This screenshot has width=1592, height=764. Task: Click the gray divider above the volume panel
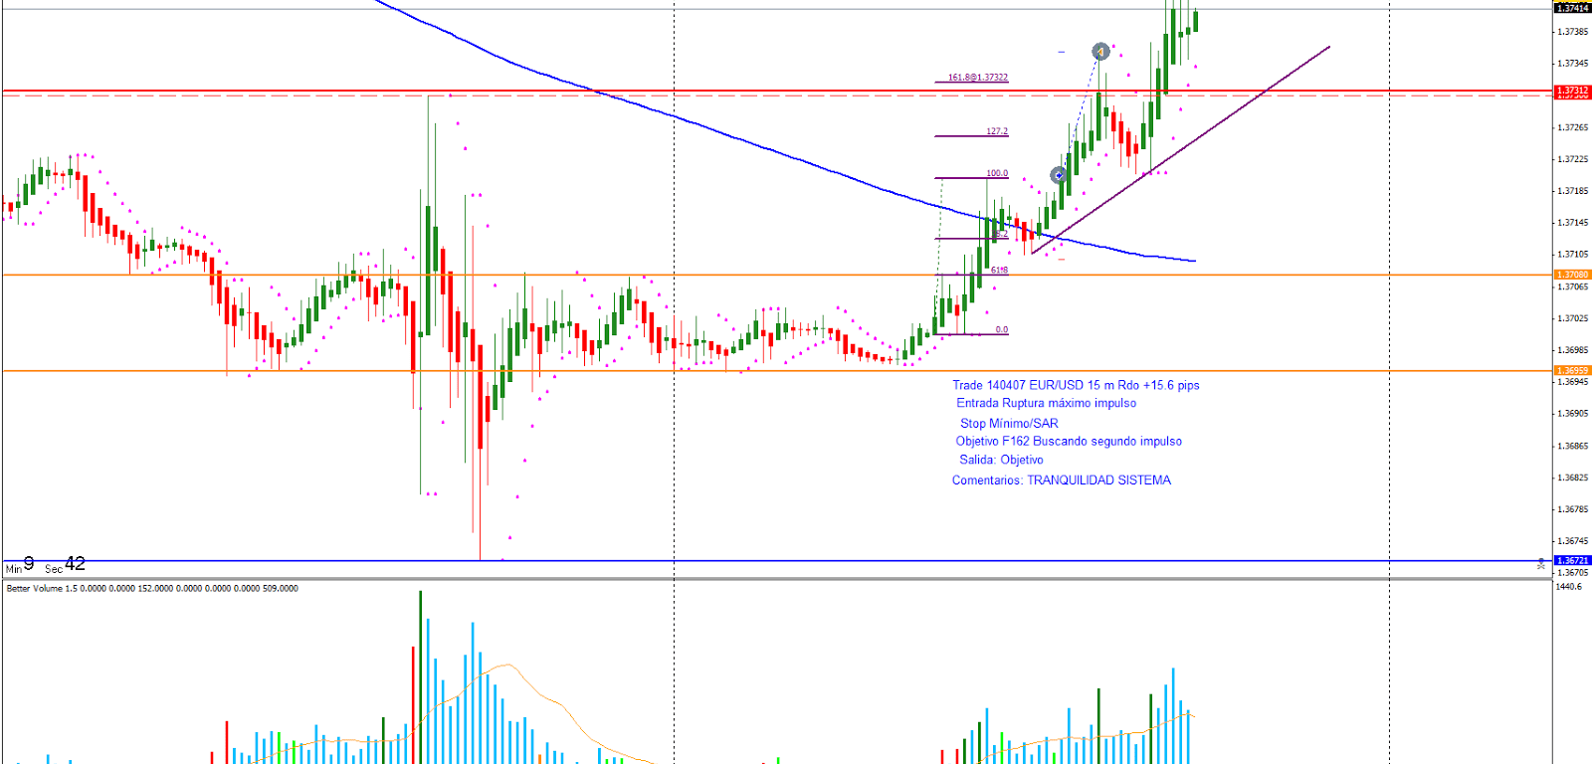776,578
